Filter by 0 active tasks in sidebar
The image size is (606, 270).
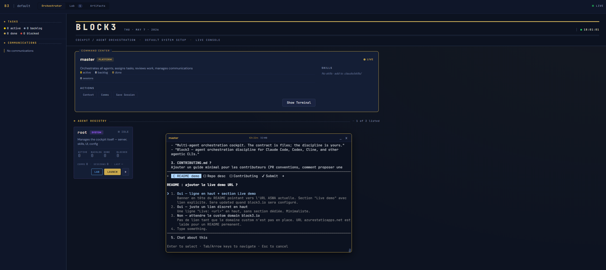12,28
